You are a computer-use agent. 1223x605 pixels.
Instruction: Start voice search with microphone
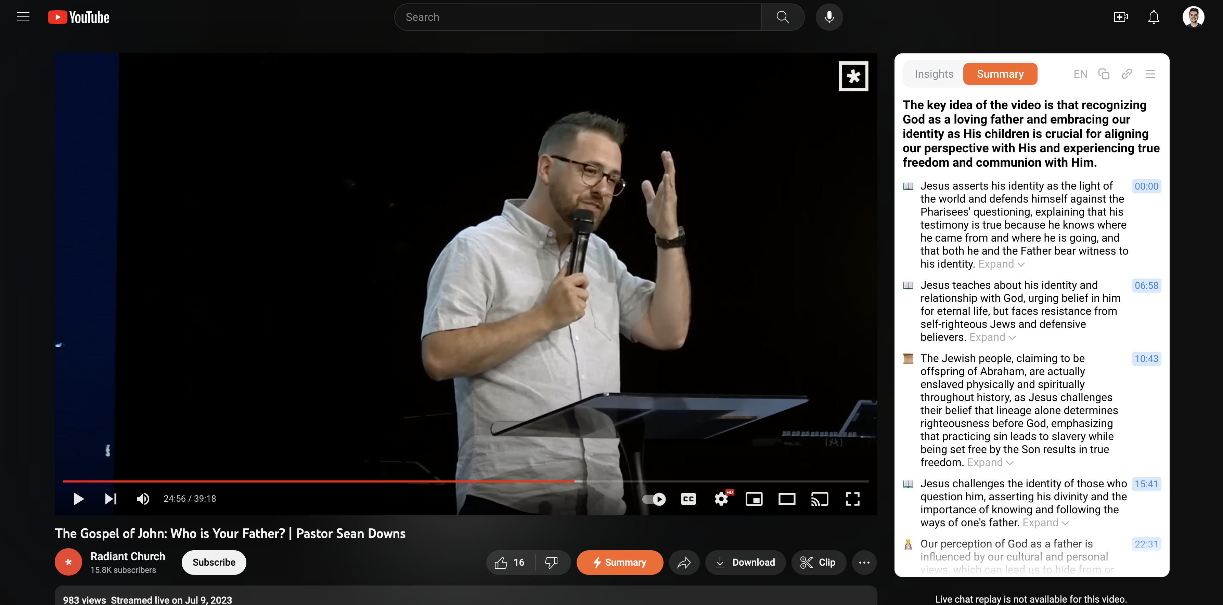(x=829, y=17)
